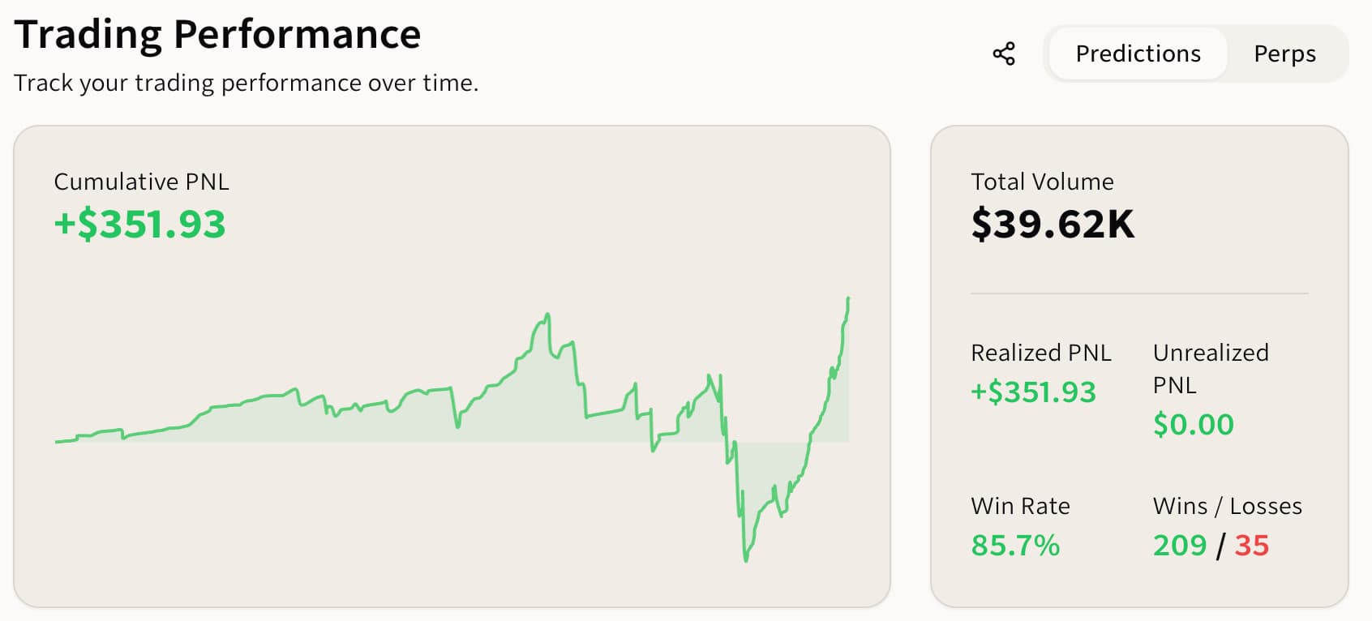This screenshot has height=621, width=1372.
Task: Click the +$351.93 value under Realized PNL
Action: [x=1033, y=392]
